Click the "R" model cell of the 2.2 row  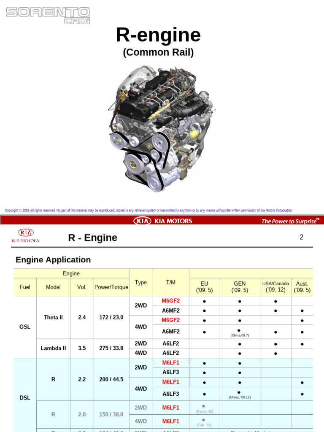coord(53,379)
